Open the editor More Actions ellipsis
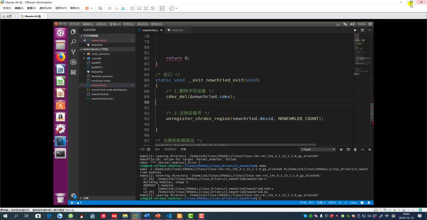 370,30
